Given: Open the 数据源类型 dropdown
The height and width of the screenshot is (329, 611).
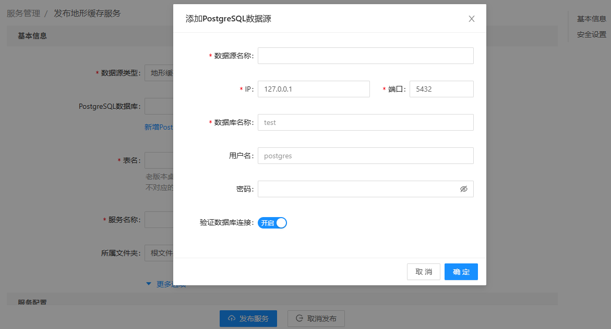Looking at the screenshot, I should (159, 73).
